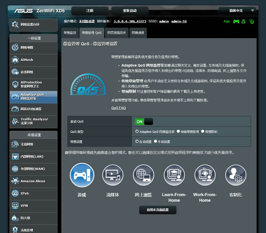Open Amazon Alexa sidebar icon
266x233 pixels.
15,181
